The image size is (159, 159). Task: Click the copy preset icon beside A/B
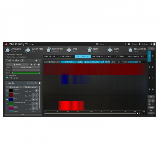point(149,101)
